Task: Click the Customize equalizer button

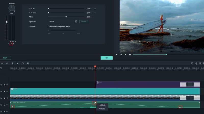Action: pyautogui.click(x=83, y=22)
